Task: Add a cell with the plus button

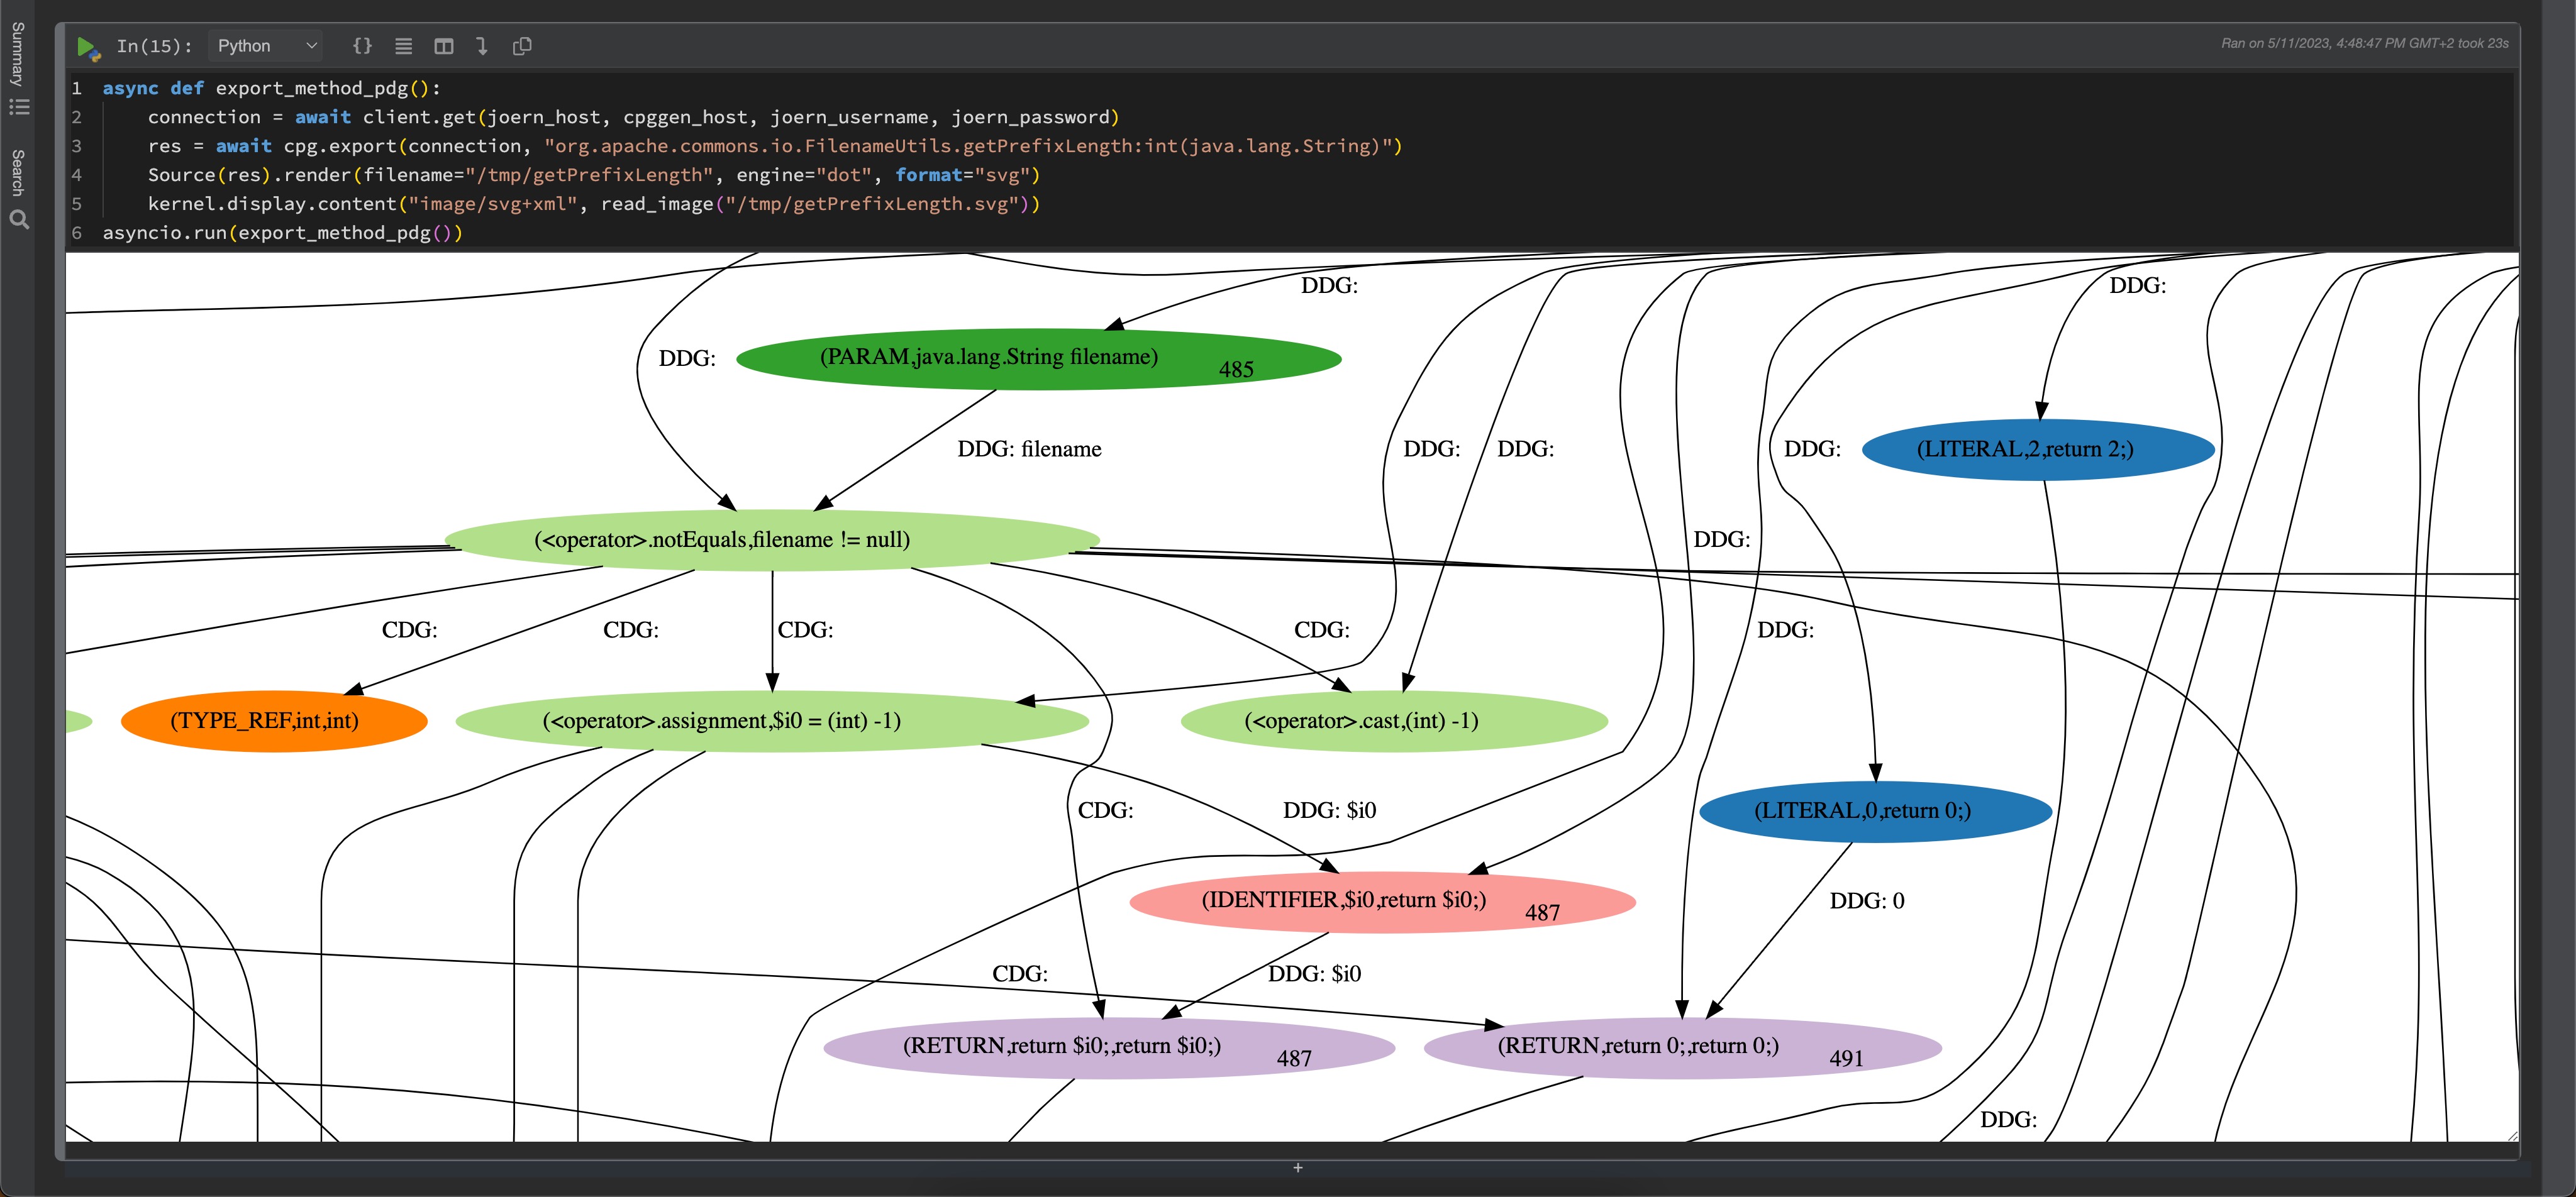Action: tap(1297, 1167)
